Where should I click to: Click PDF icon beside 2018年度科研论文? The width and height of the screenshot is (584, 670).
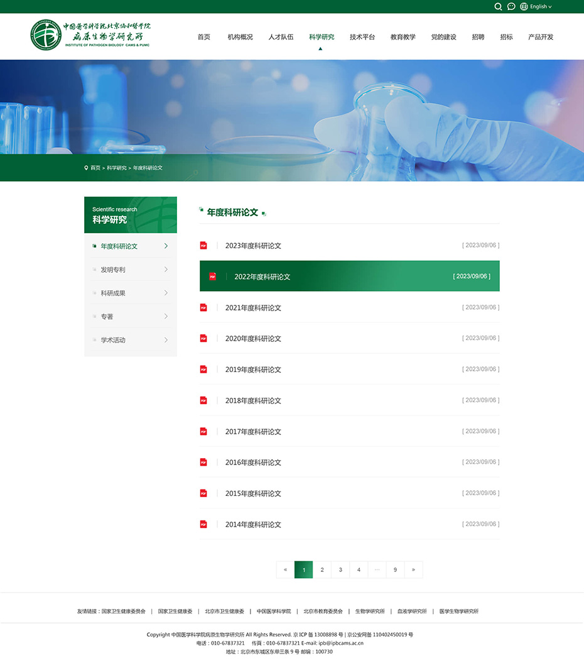(x=203, y=400)
